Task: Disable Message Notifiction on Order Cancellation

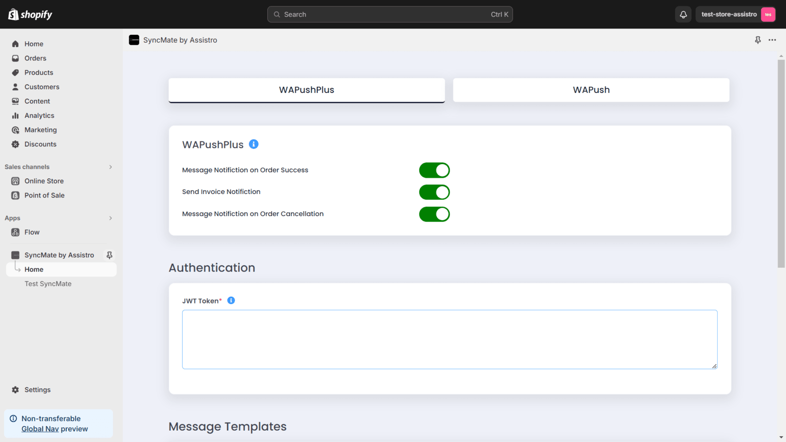Action: point(434,214)
